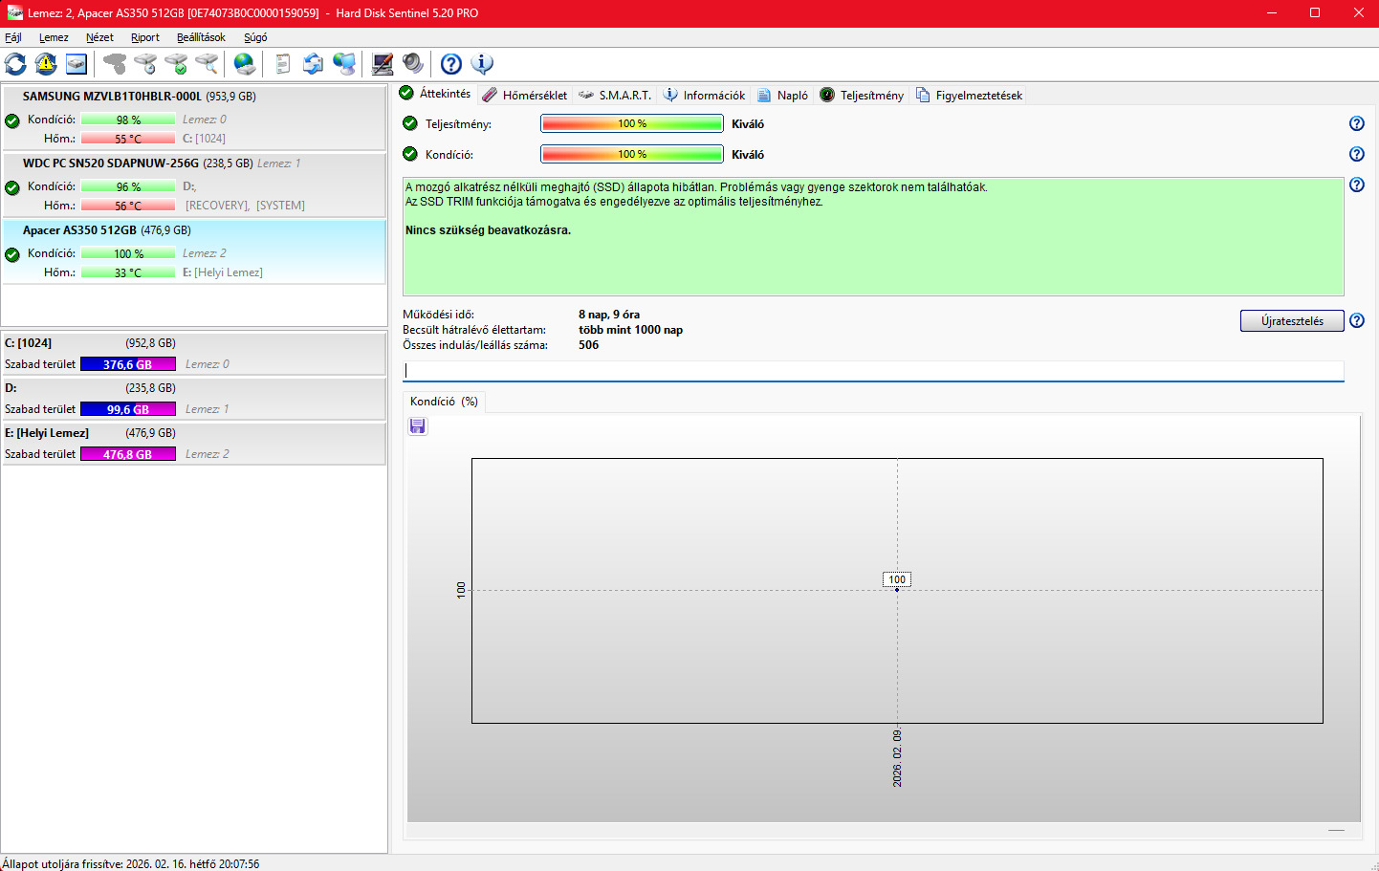
Task: Click the D: free space 99,6 GB bar
Action: [128, 409]
